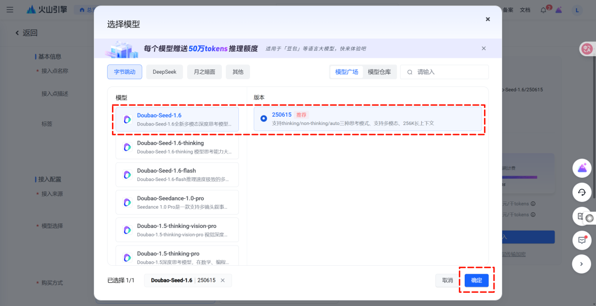The image size is (596, 306).
Task: Click the 返回 back arrow
Action: tap(17, 33)
